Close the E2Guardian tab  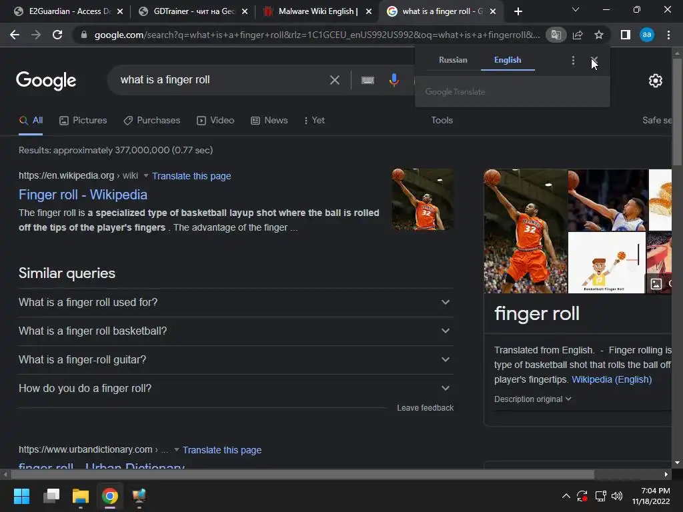coord(120,11)
